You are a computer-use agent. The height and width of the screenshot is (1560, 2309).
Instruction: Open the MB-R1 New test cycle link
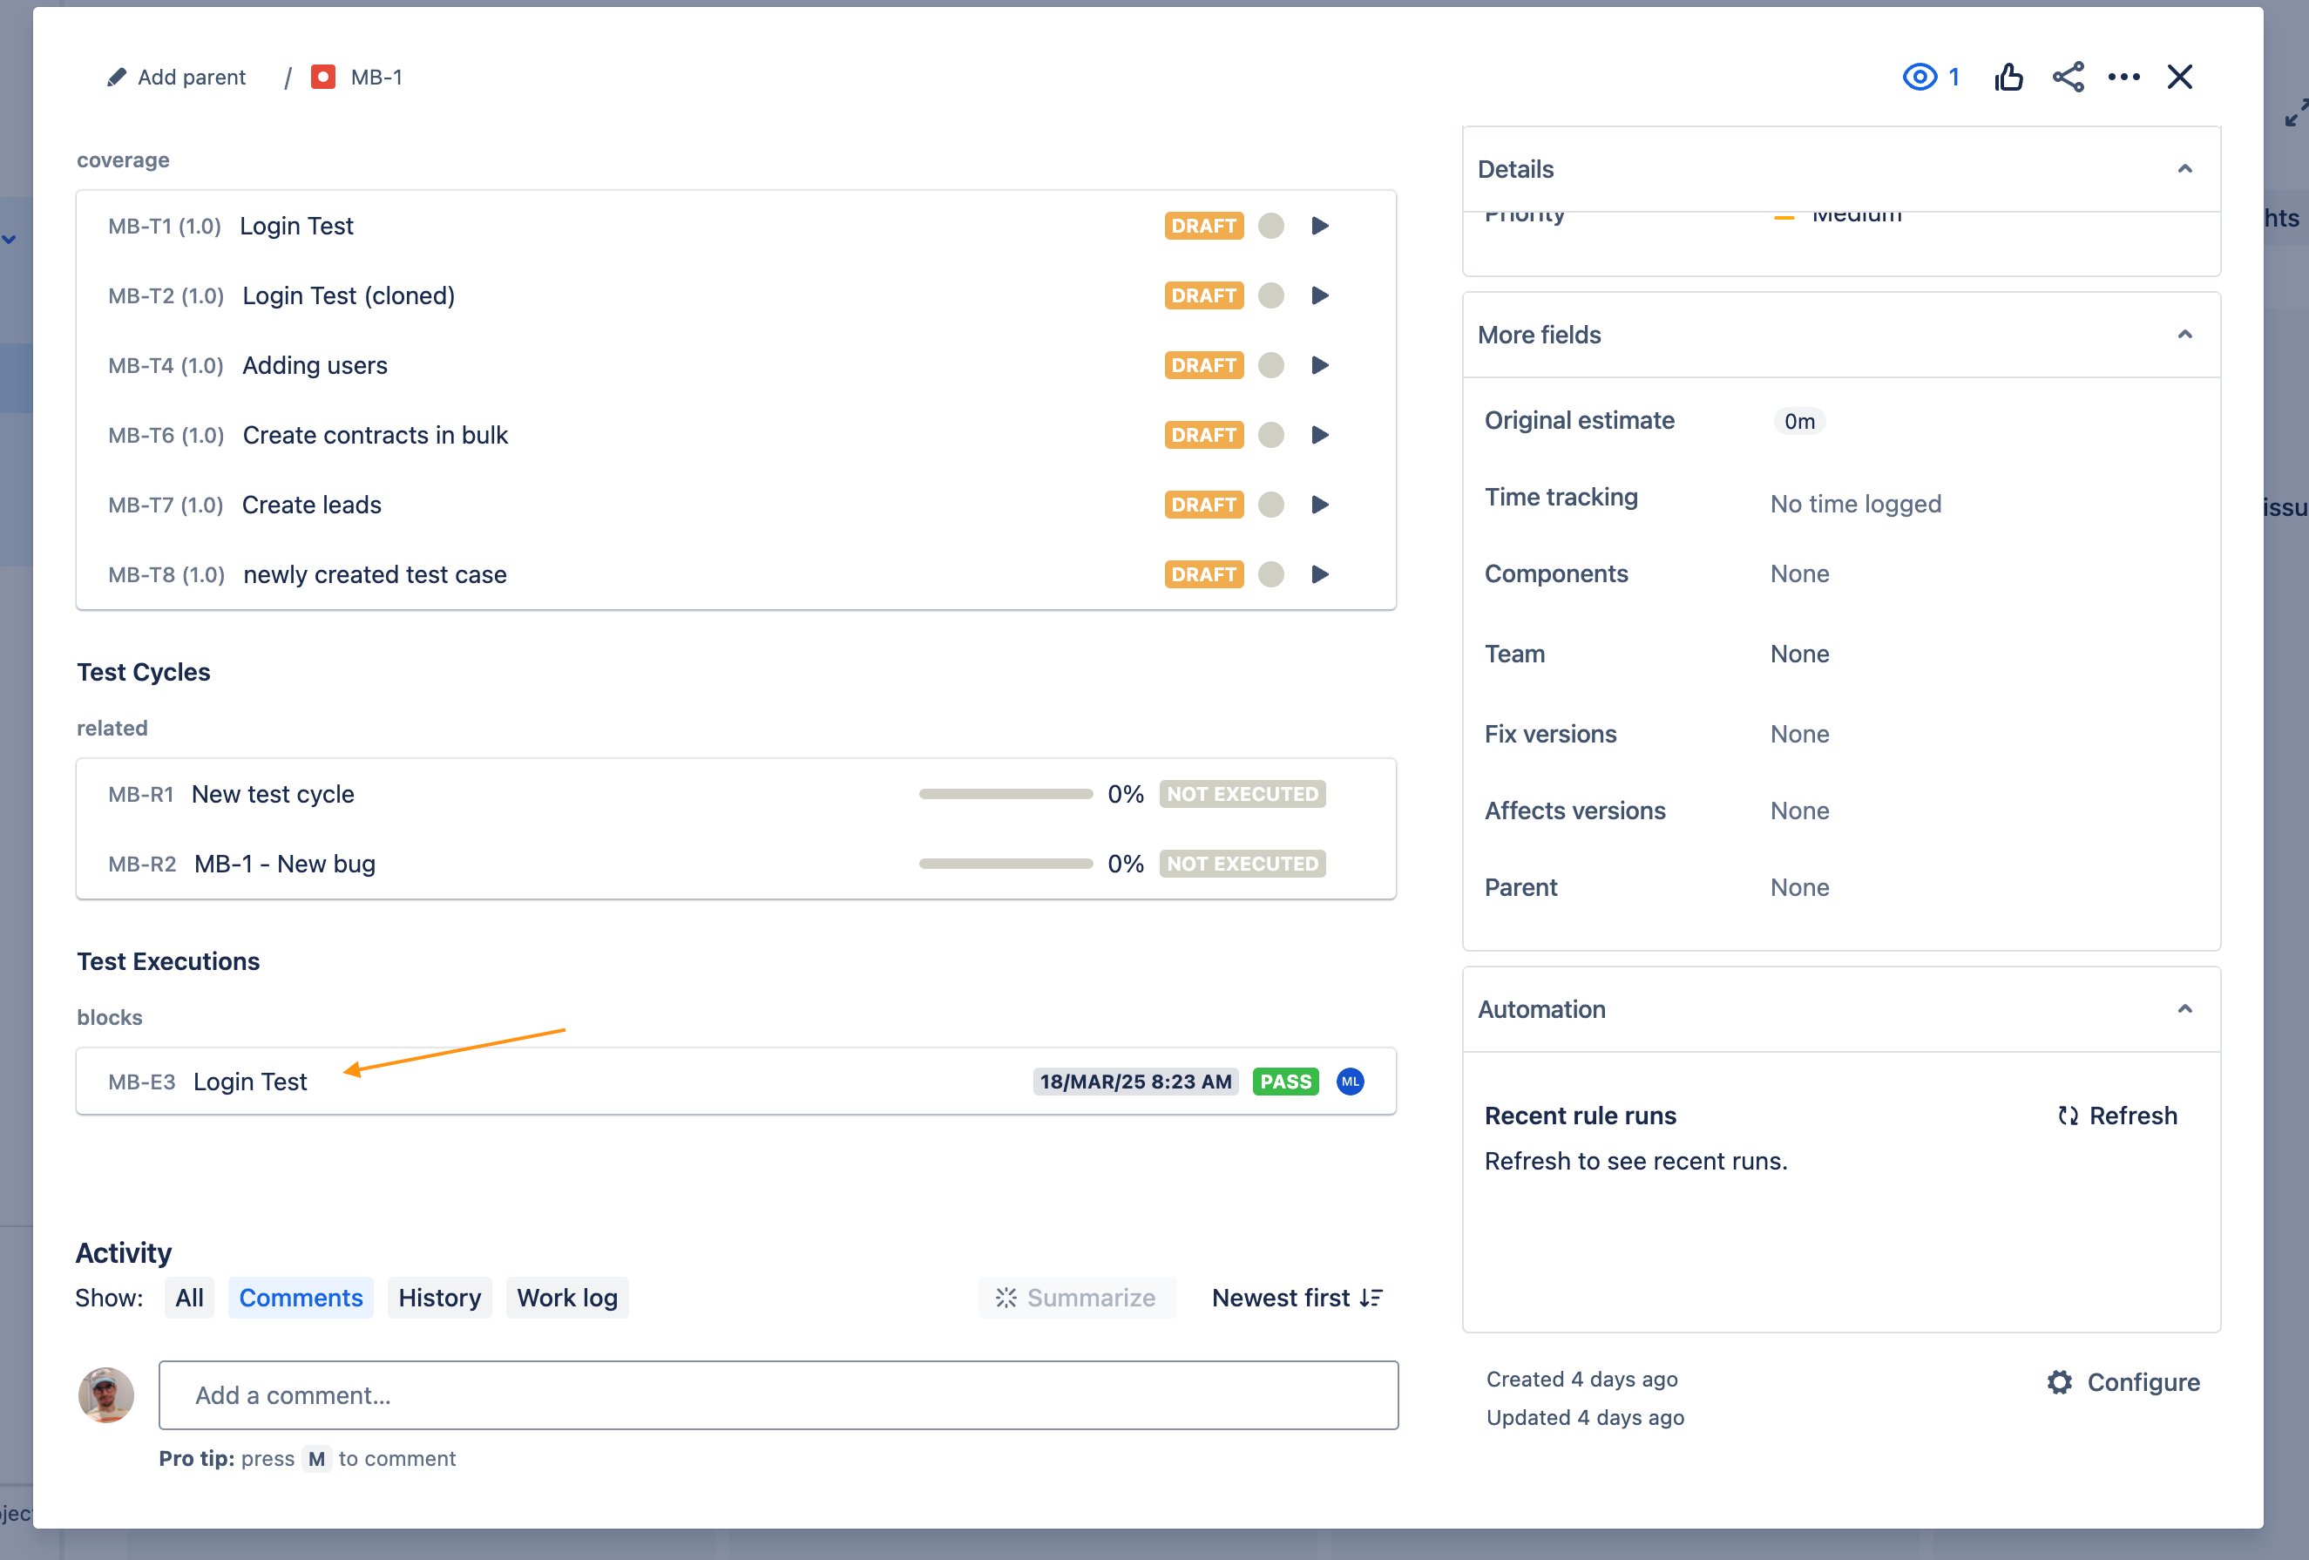(272, 794)
